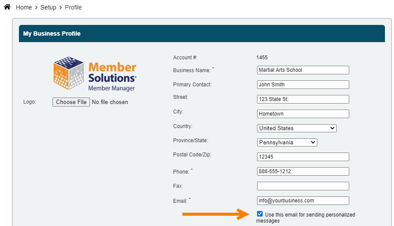Select the City input field

click(x=303, y=114)
